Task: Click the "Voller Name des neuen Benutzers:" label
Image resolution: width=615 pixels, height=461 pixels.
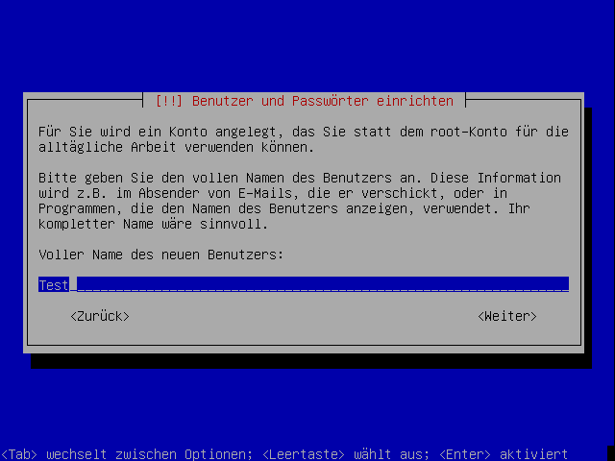Action: [x=160, y=255]
